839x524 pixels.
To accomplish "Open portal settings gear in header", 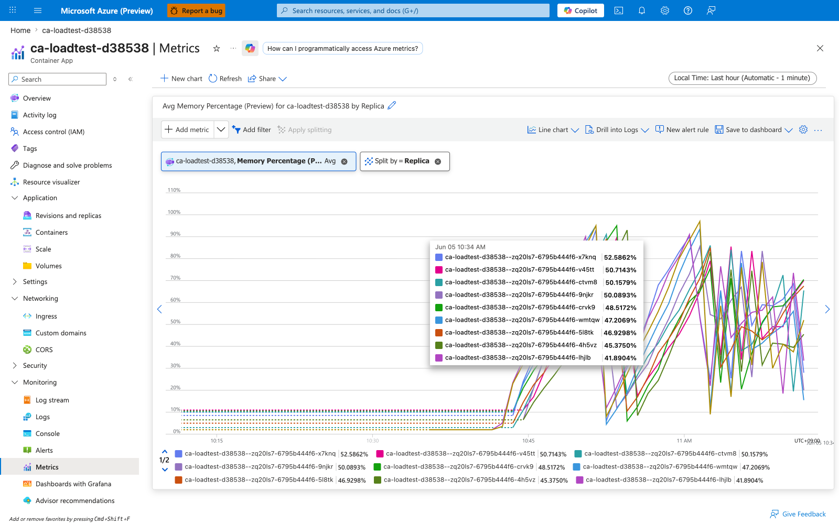I will (x=665, y=10).
